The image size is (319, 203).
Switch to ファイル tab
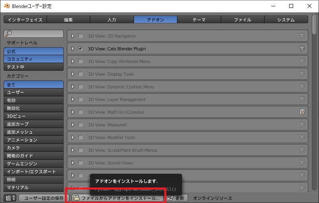(243, 20)
